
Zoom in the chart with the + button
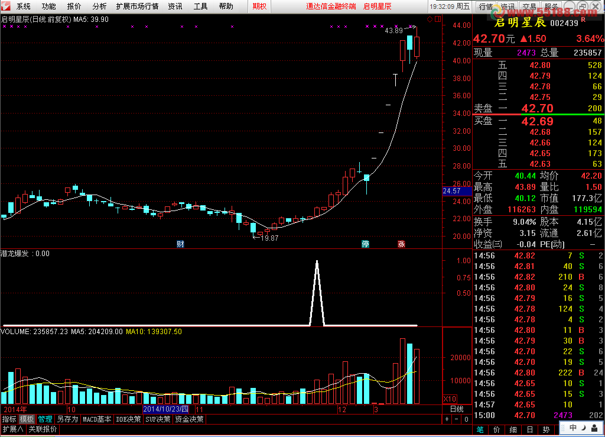(x=447, y=419)
